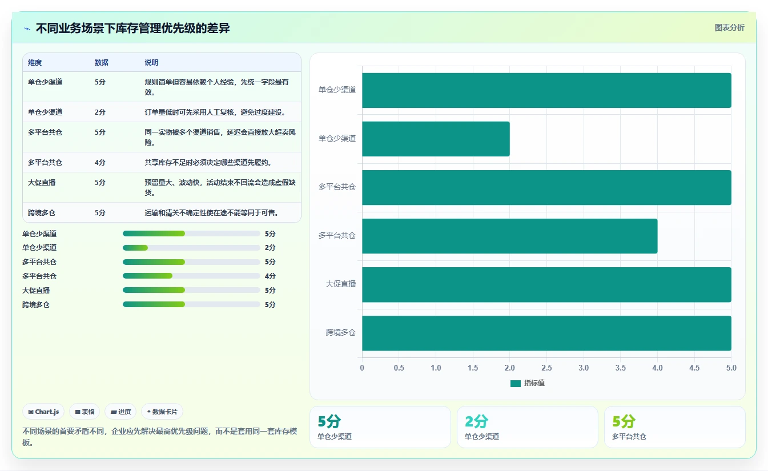Open the 2分 单仓少渠道 data card
The image size is (768, 471).
click(527, 427)
